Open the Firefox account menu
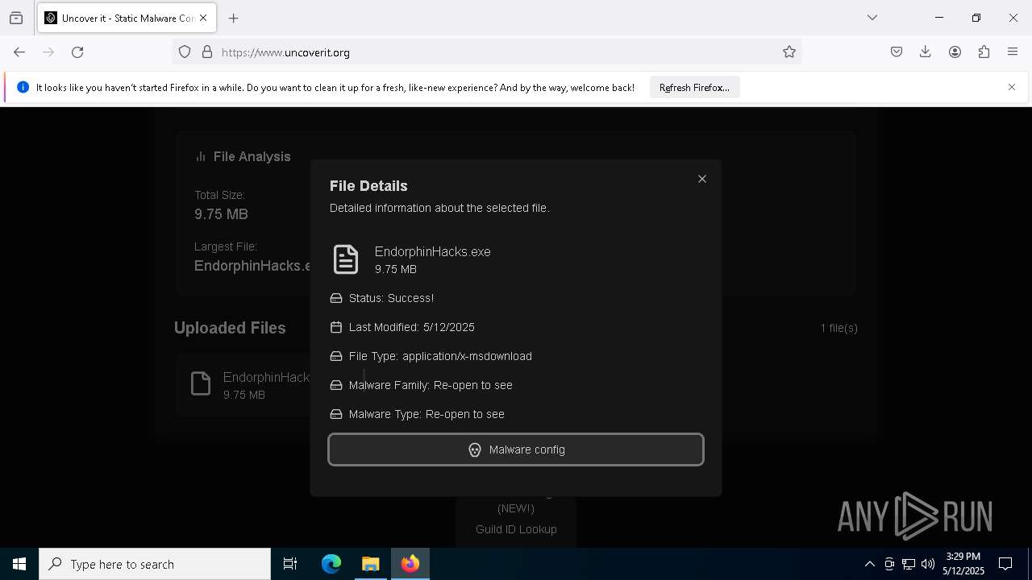Image resolution: width=1032 pixels, height=580 pixels. tap(955, 52)
